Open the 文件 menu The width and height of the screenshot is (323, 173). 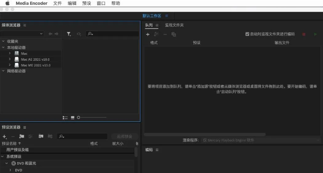point(58,3)
